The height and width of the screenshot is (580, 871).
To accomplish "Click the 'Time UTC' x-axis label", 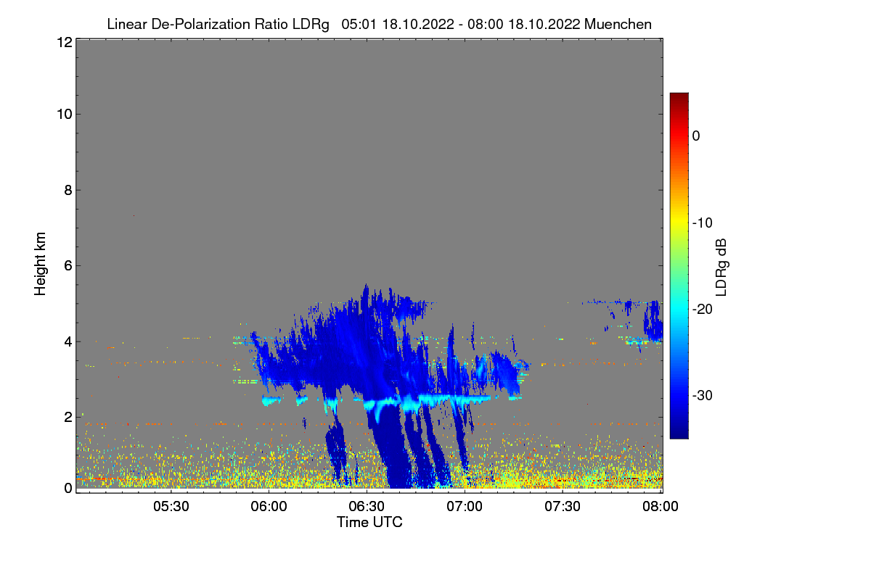I will [369, 521].
